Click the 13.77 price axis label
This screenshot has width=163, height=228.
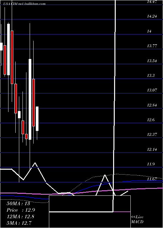click(152, 46)
